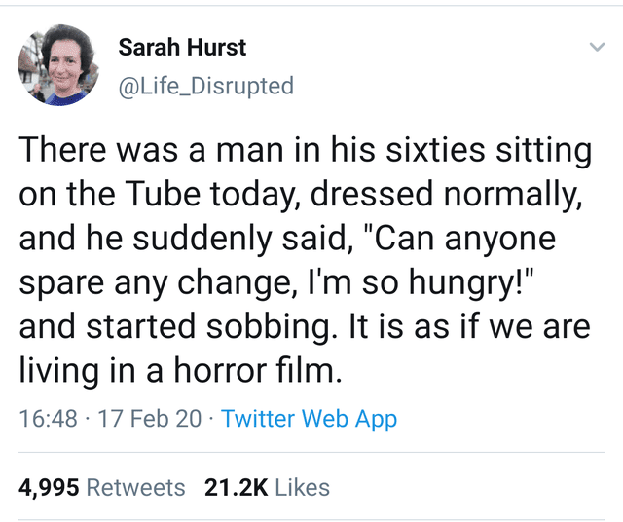Click the word "Retweets" label
623x522 pixels.
[x=136, y=487]
